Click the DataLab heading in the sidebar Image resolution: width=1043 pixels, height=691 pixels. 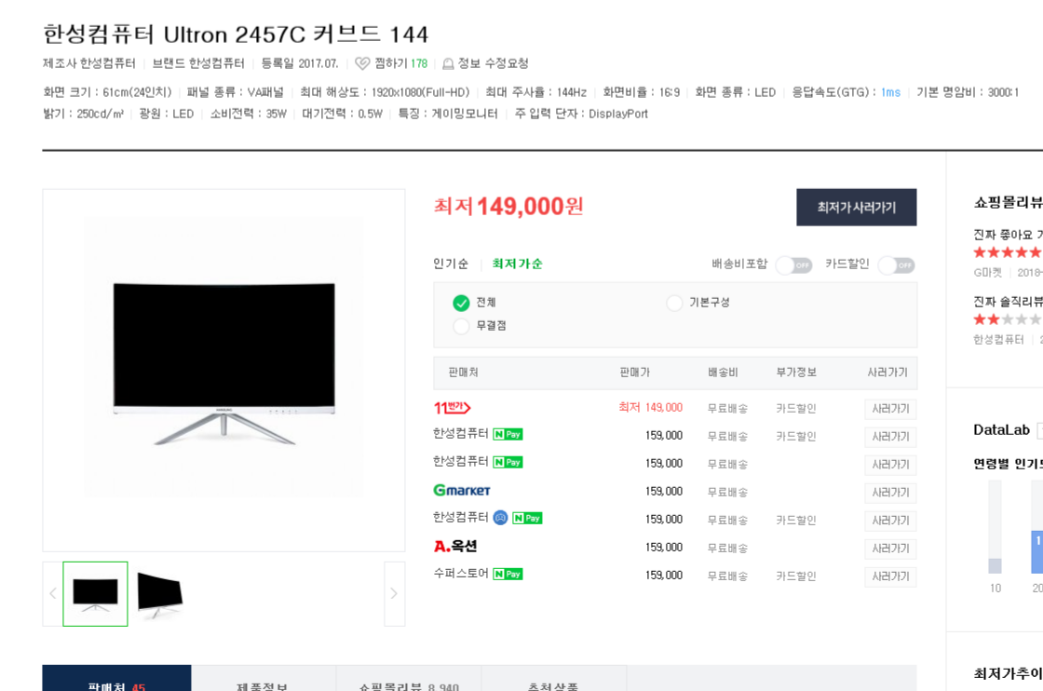point(1002,430)
